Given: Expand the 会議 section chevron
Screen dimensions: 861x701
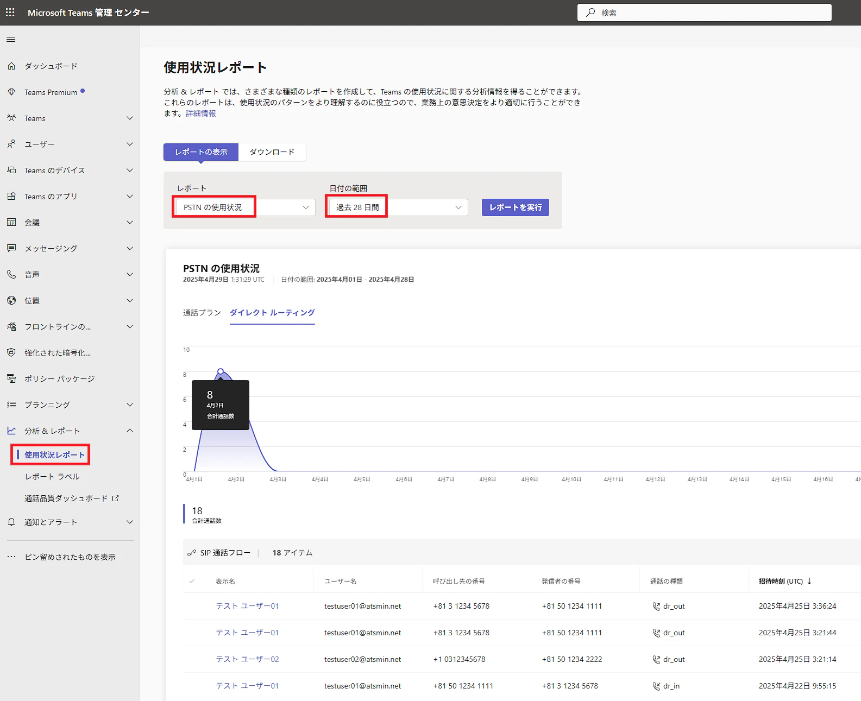Looking at the screenshot, I should pyautogui.click(x=130, y=222).
